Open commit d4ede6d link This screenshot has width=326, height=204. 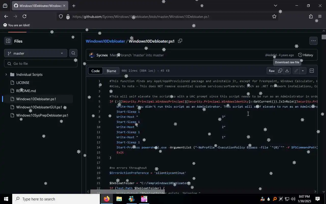tap(271, 55)
